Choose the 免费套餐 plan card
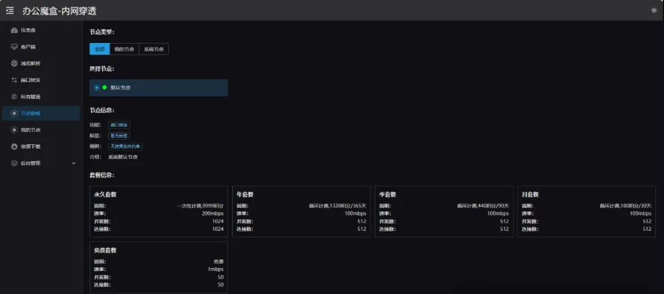This screenshot has height=294, width=664. coord(158,266)
